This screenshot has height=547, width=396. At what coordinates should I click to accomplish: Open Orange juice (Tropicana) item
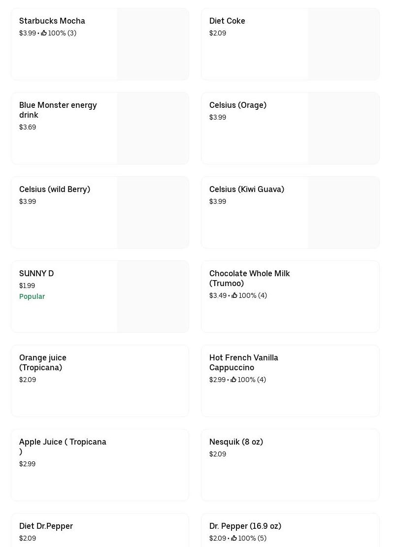tap(100, 381)
